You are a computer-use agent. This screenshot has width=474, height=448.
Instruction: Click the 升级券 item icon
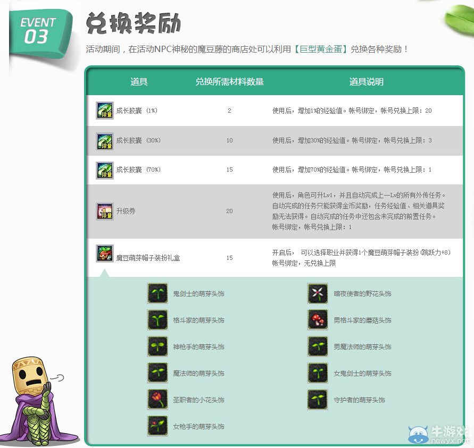105,211
